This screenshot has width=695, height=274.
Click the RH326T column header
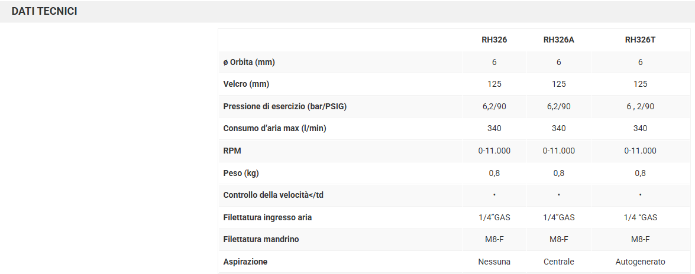coord(640,40)
